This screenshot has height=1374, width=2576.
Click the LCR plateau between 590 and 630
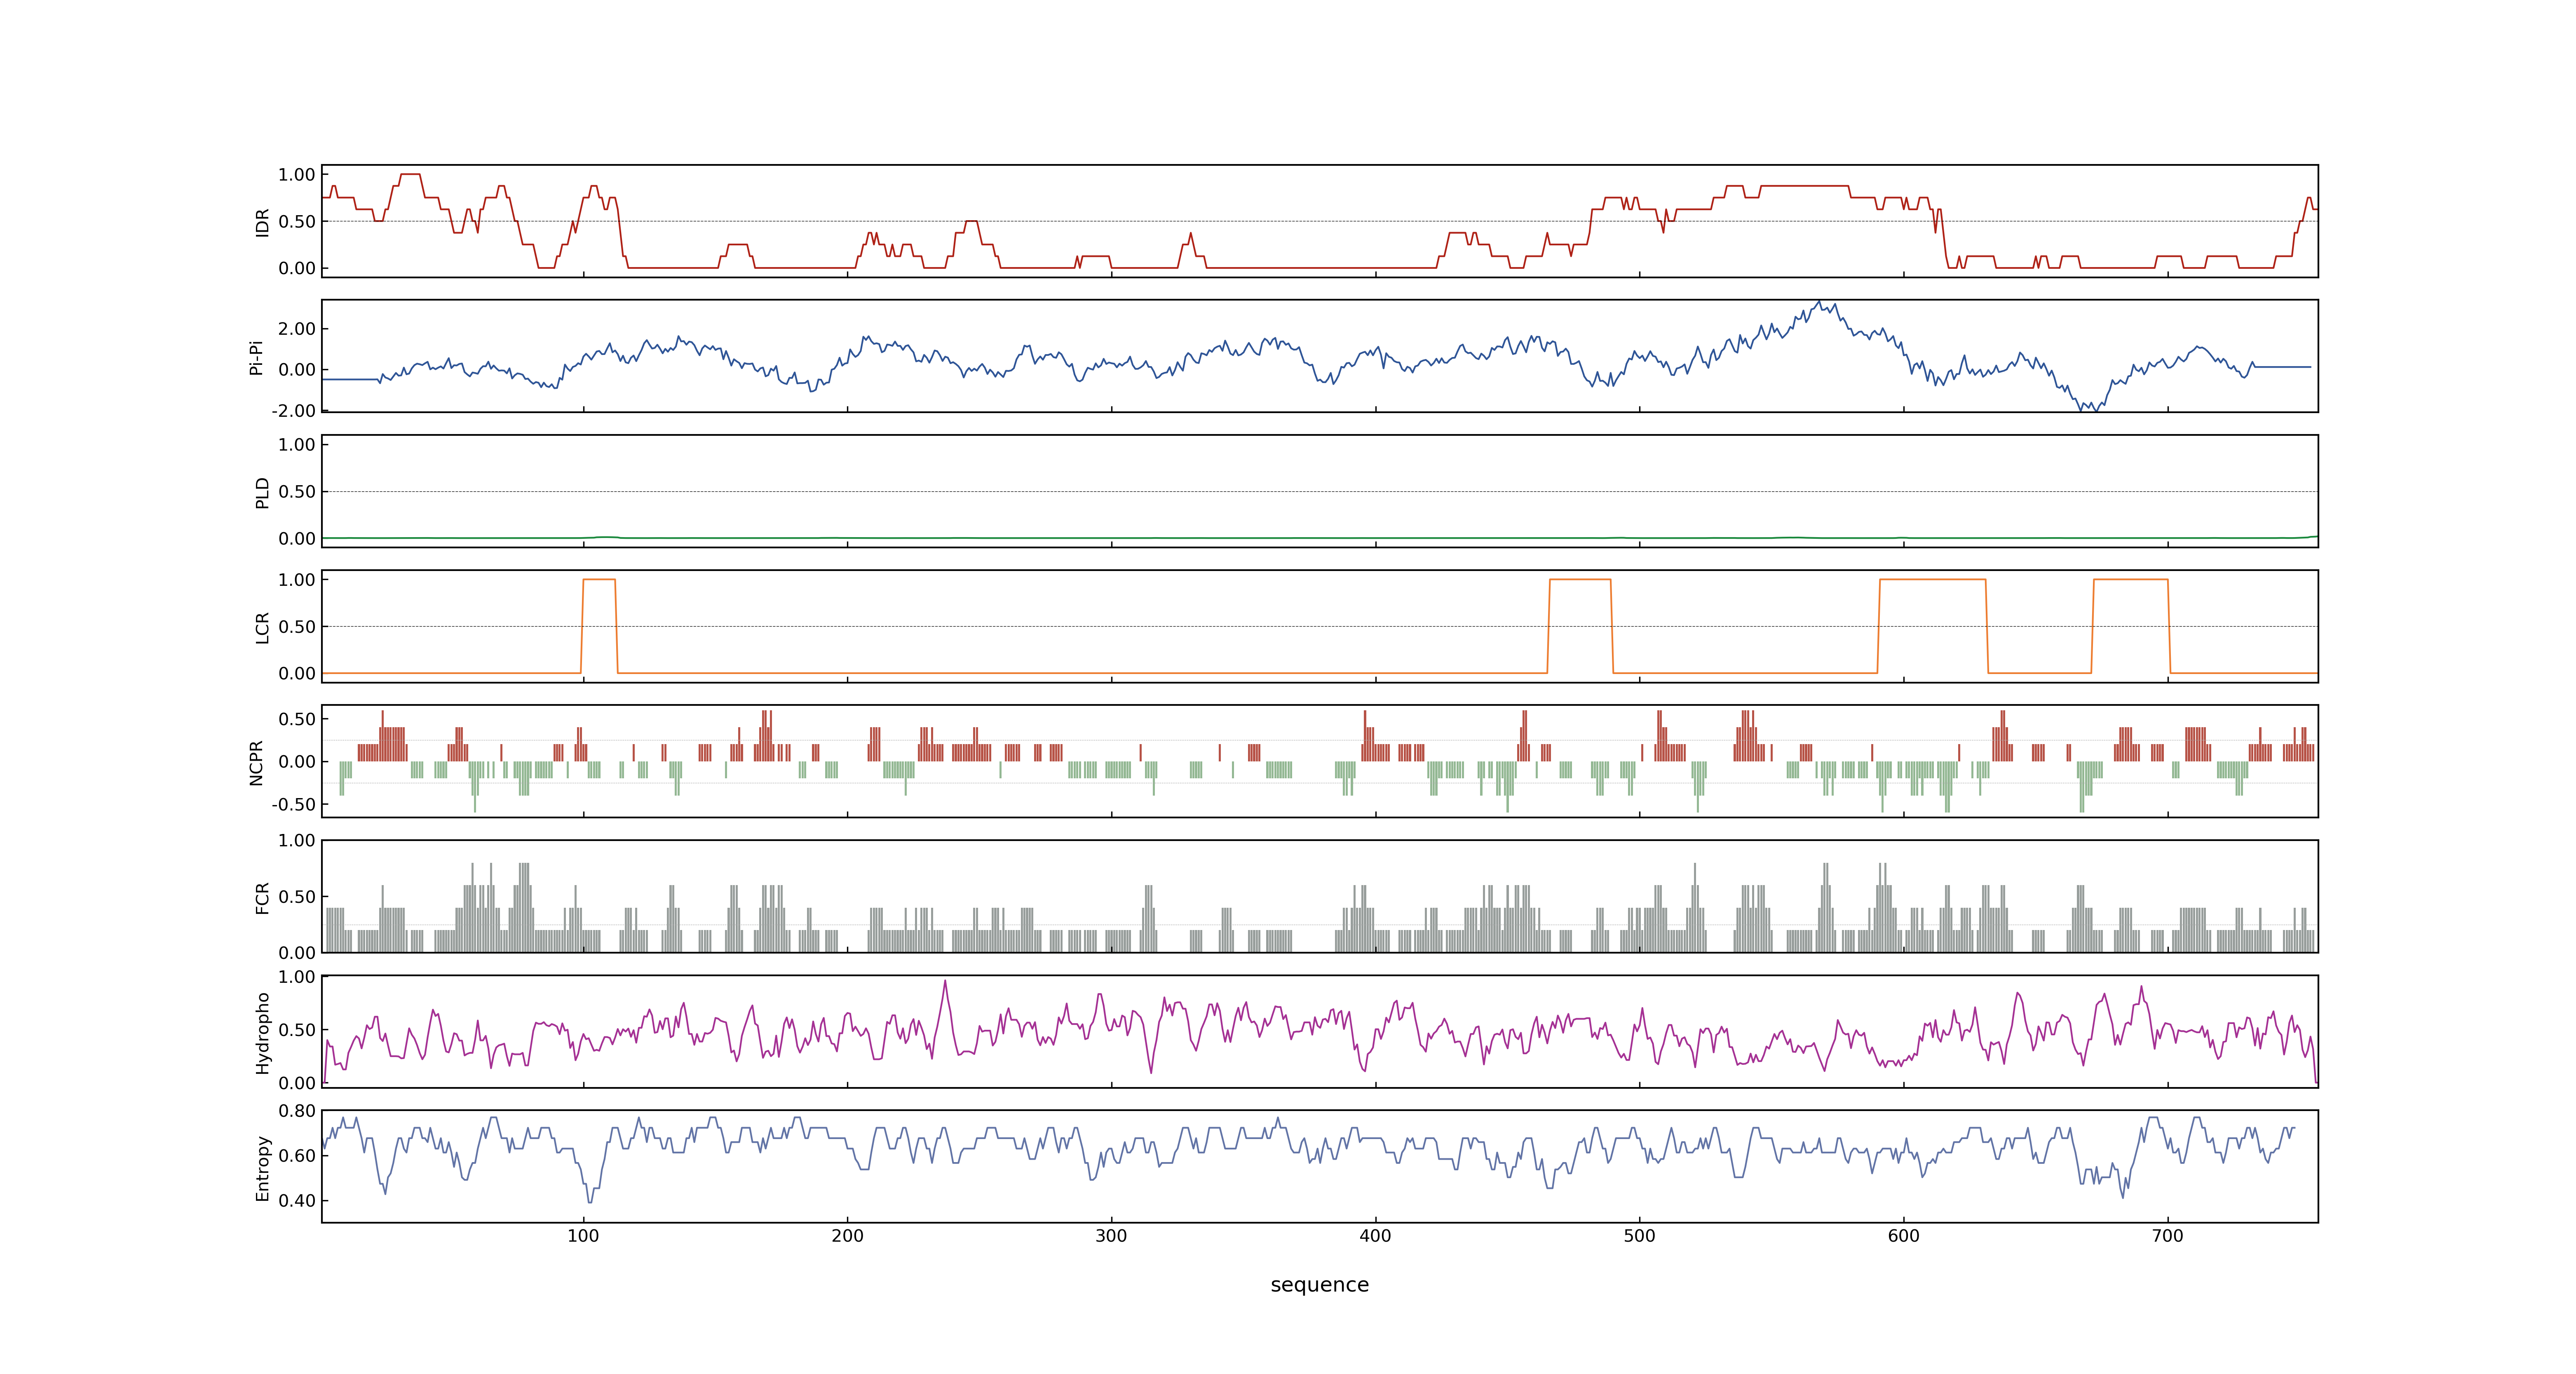coord(1933,580)
